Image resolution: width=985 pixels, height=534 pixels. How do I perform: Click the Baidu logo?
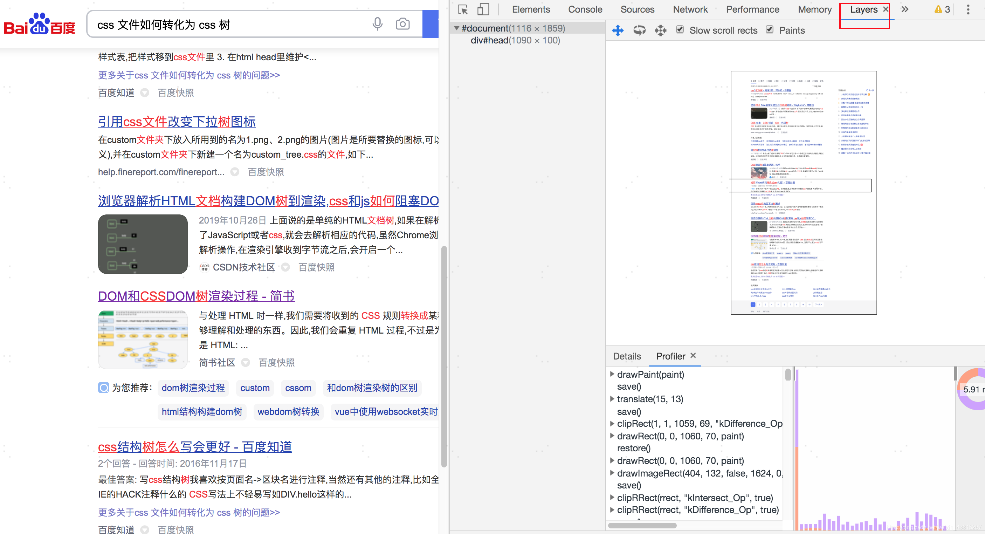pyautogui.click(x=39, y=24)
